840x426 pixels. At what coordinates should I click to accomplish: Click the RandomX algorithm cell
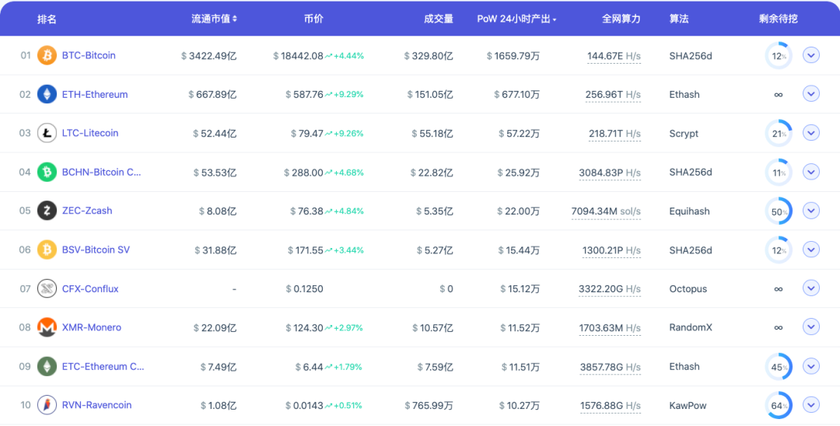691,327
